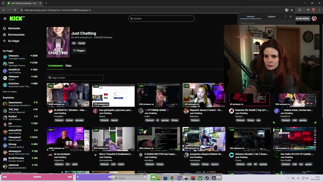Open KAANFLIX channel in sidebar

pyautogui.click(x=20, y=71)
